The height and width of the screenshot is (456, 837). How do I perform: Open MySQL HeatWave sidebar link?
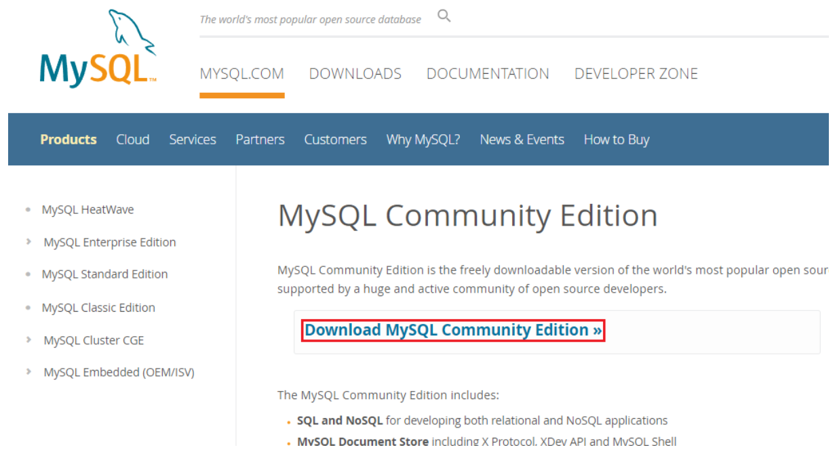(87, 210)
